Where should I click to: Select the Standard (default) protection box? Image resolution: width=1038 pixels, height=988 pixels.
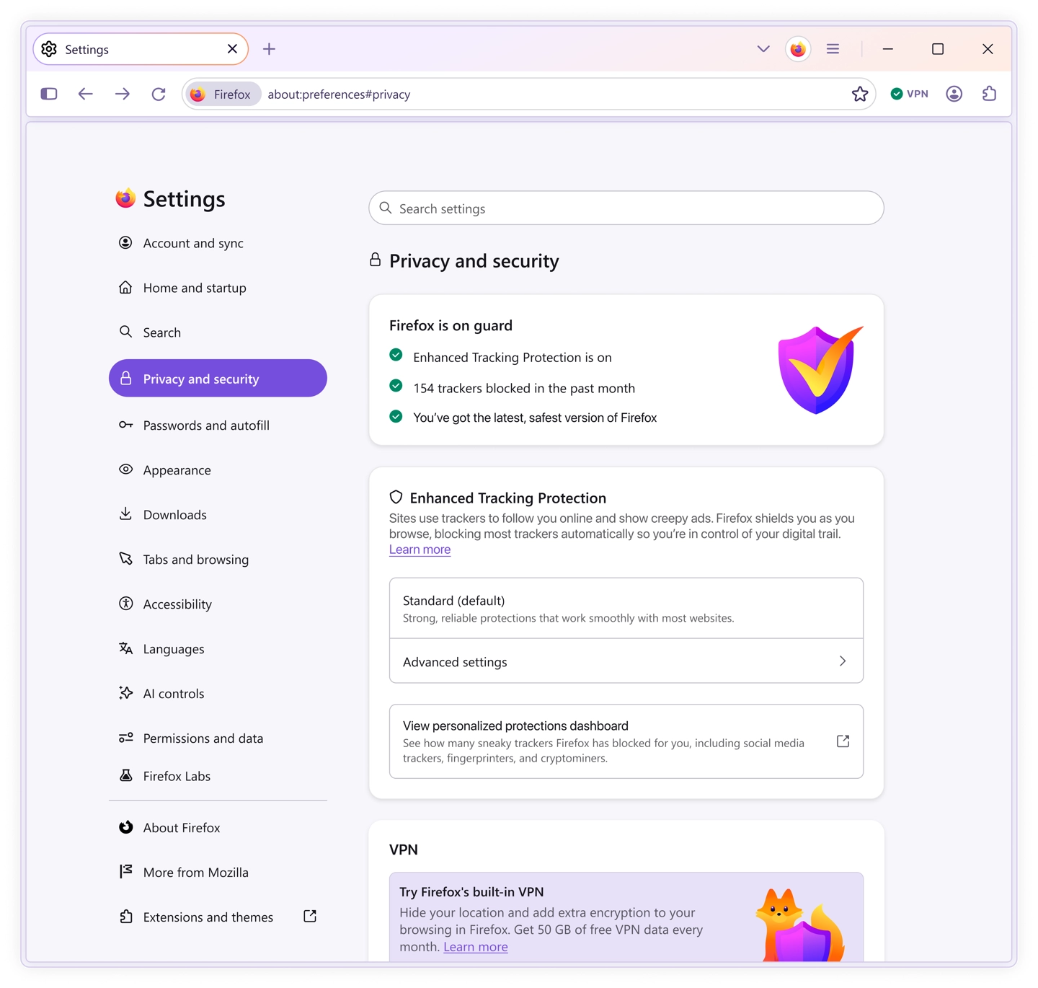(x=626, y=608)
